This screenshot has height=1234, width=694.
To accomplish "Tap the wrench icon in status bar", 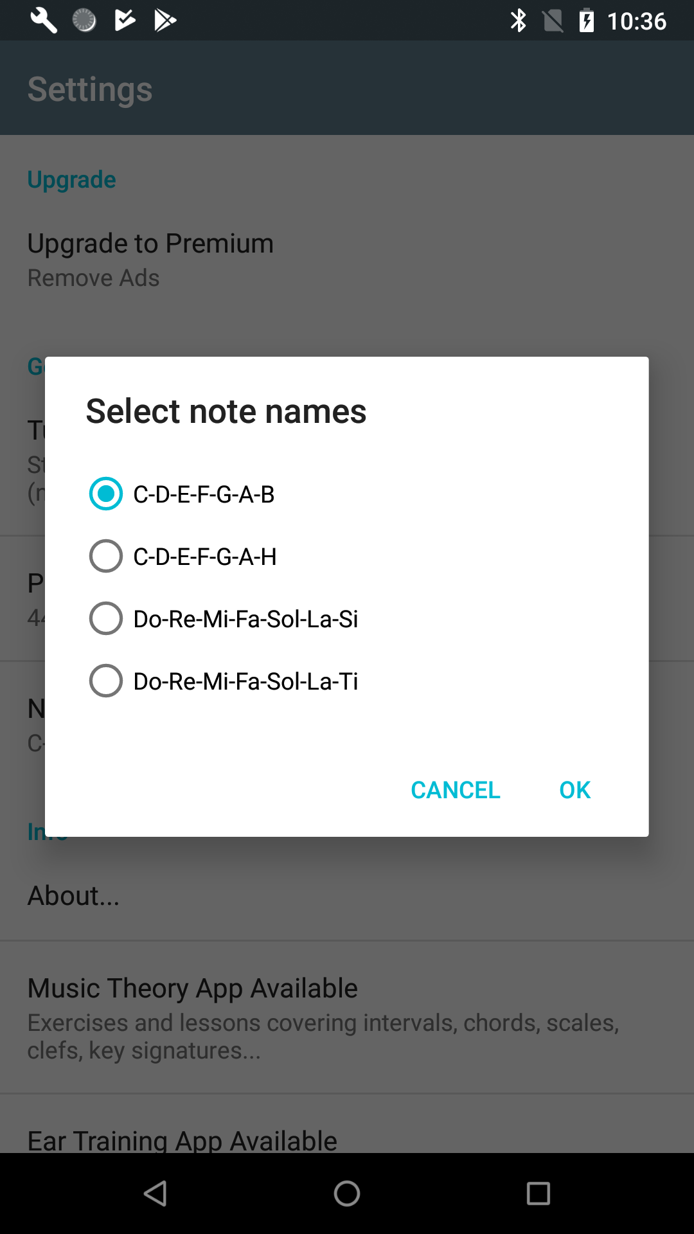I will point(44,21).
